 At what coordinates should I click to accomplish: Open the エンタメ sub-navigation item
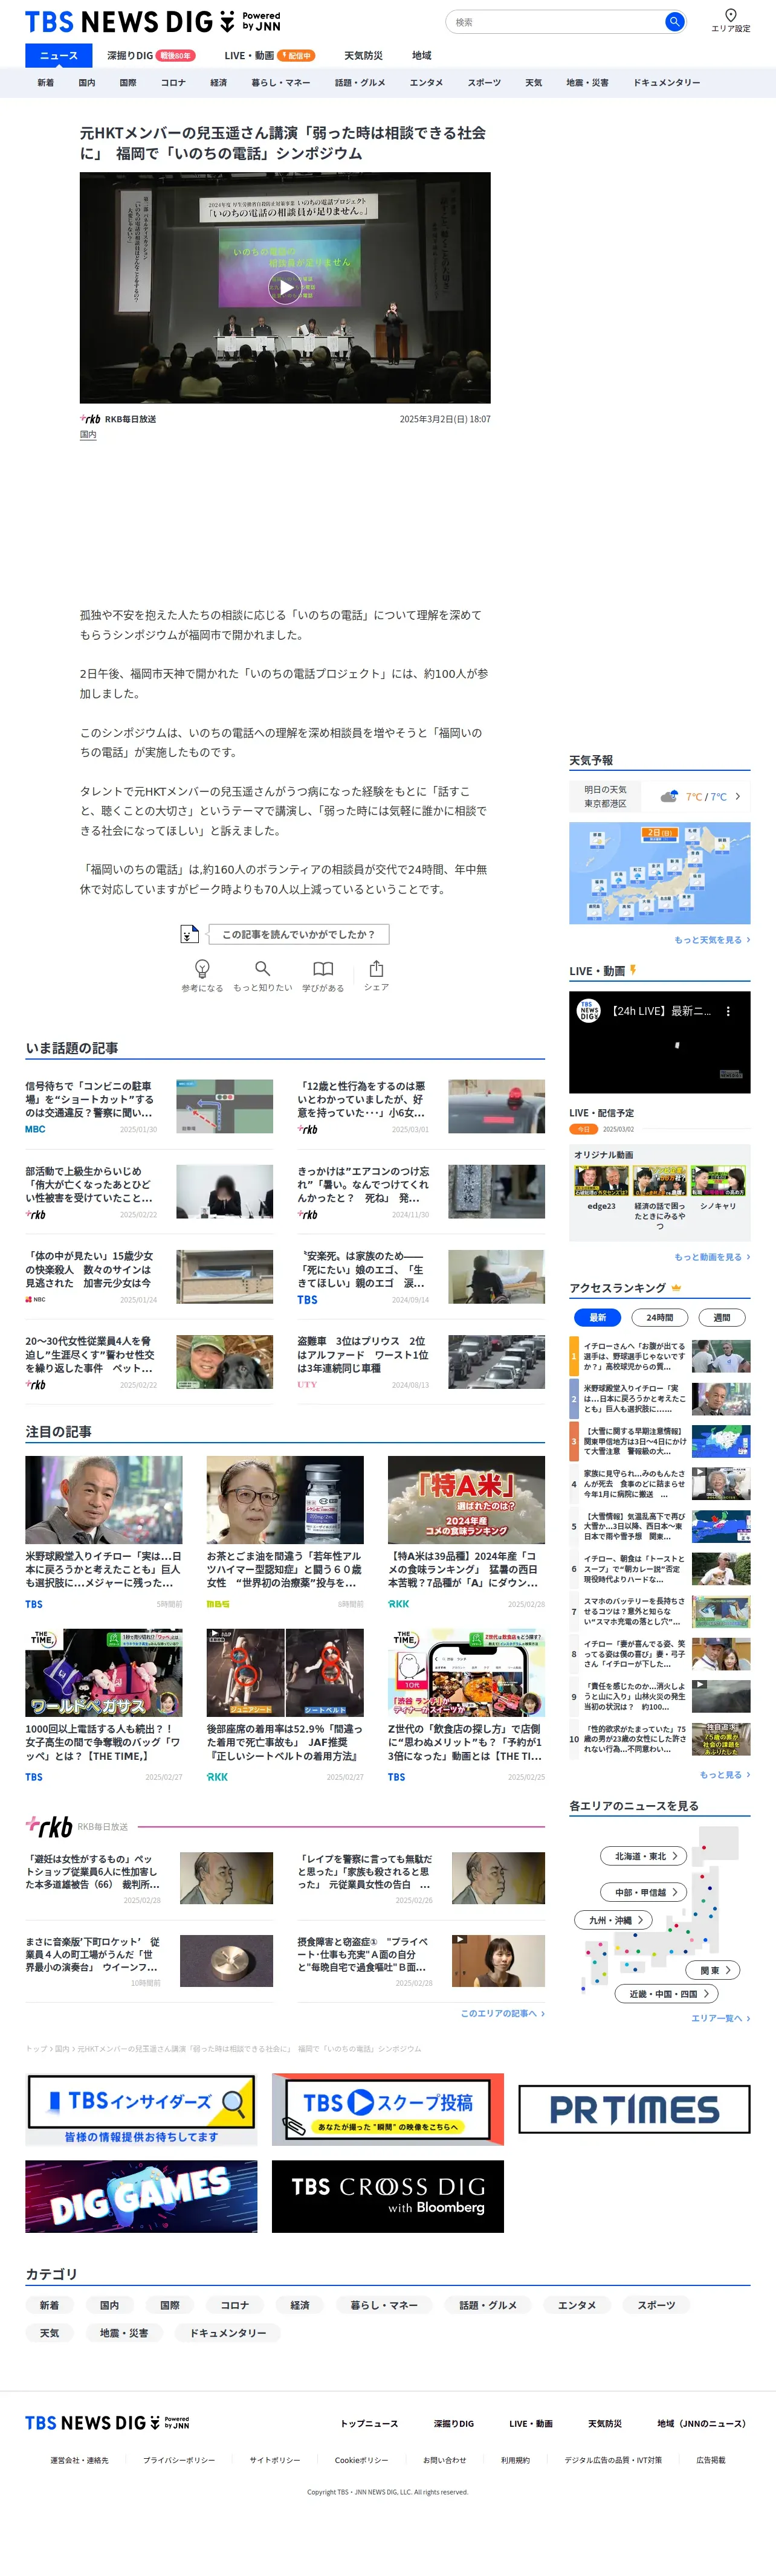[x=426, y=83]
